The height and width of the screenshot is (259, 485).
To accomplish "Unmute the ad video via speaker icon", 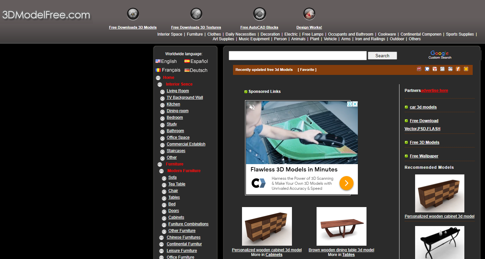I will [x=252, y=107].
